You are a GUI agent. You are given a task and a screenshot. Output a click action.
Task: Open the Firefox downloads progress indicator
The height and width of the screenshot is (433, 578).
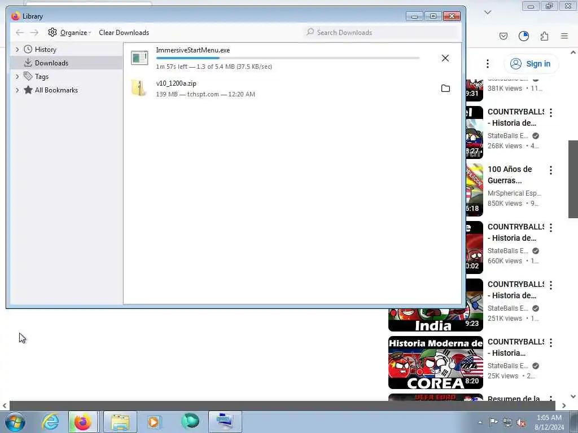524,36
